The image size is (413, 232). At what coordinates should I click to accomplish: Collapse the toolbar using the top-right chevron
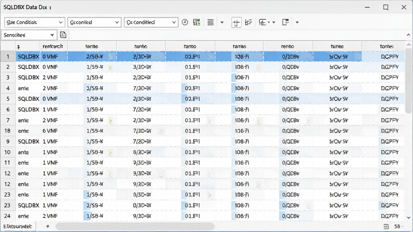(x=408, y=35)
